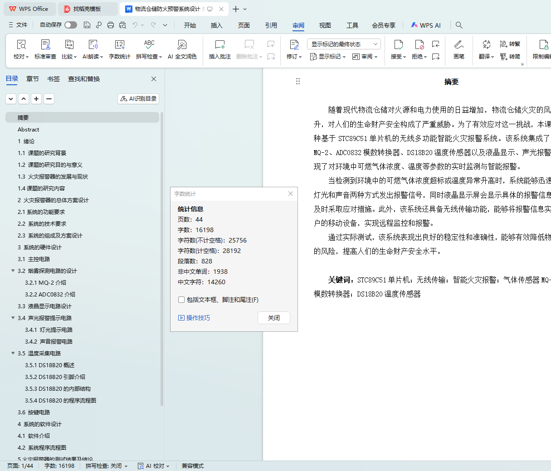Click the print icon in quick toolbar

111,25
